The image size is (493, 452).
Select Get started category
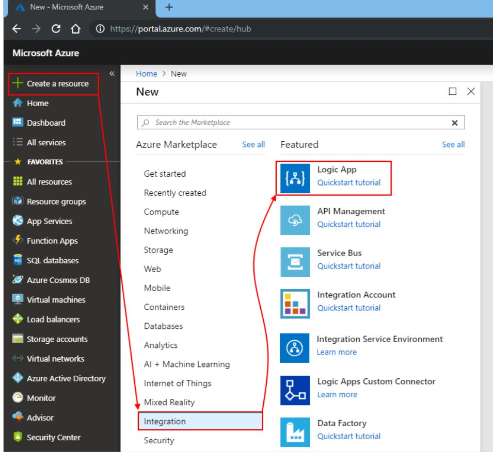click(x=165, y=174)
